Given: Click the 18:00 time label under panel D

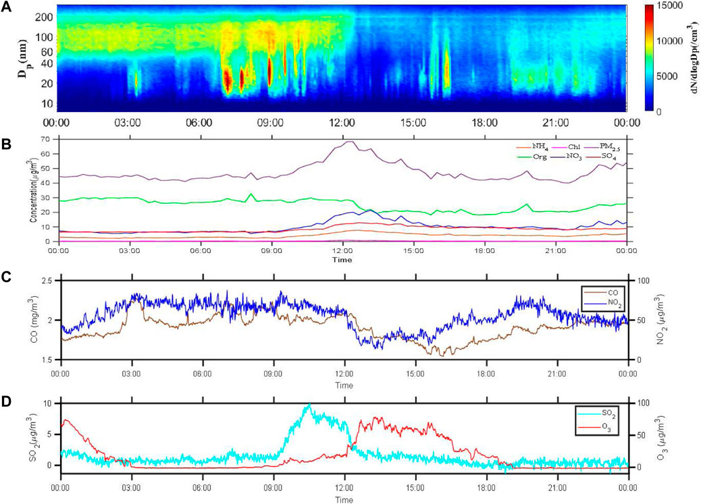Looking at the screenshot, I should (486, 488).
